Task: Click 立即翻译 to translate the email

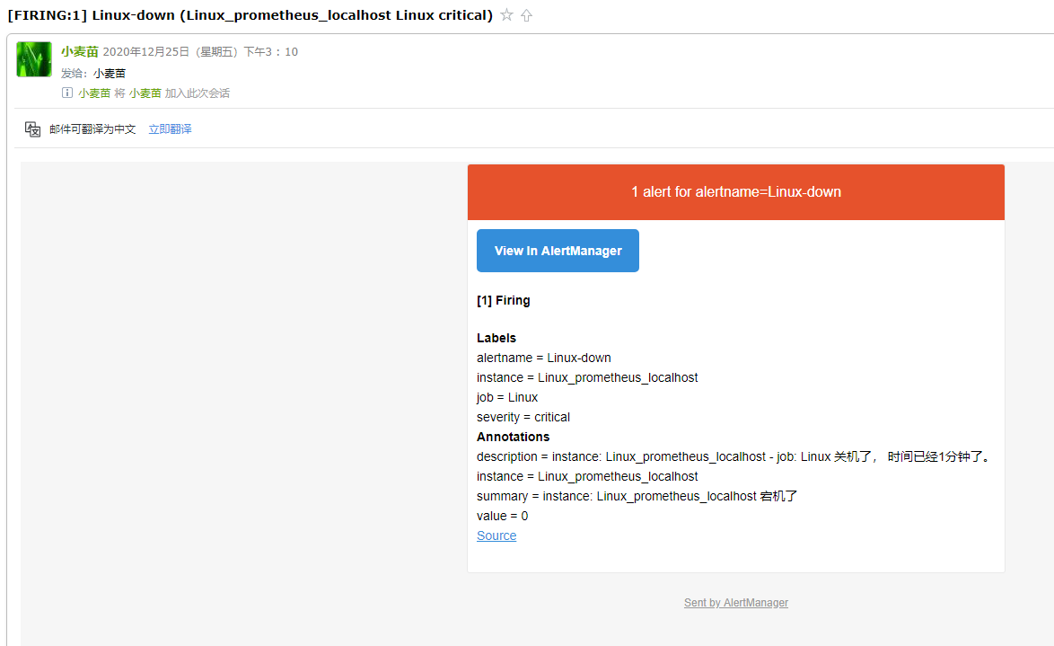Action: click(x=170, y=129)
